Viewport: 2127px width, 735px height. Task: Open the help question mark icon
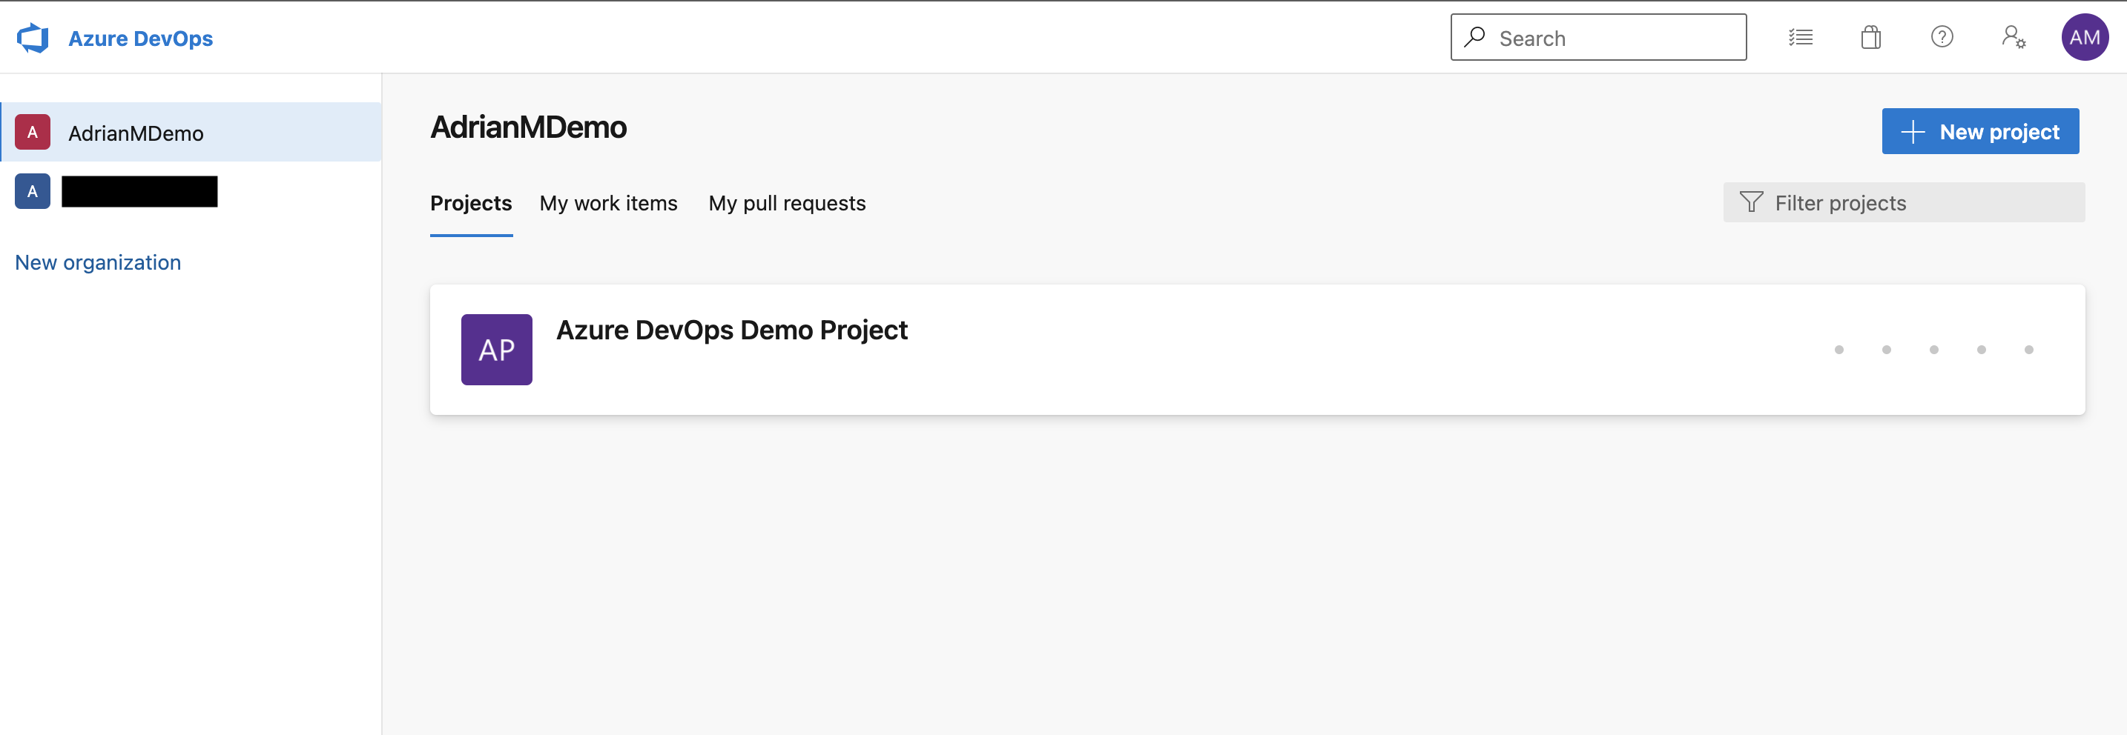[x=1942, y=37]
